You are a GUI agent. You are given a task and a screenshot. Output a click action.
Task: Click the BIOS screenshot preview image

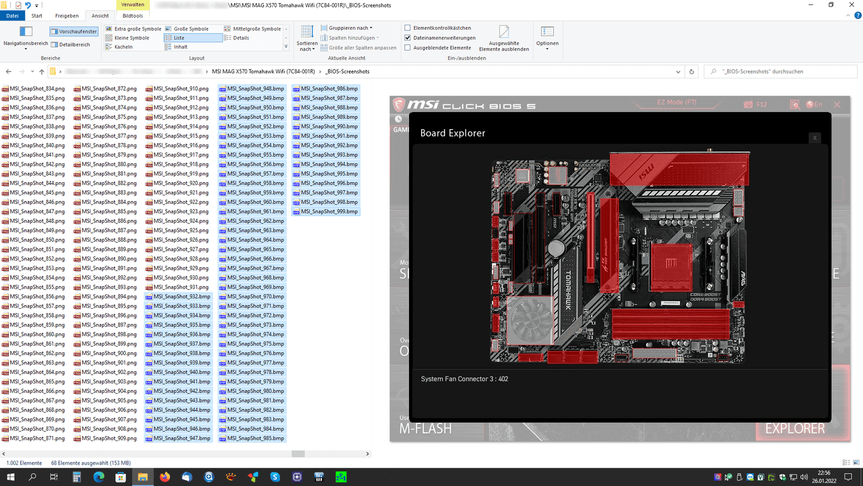tap(619, 269)
